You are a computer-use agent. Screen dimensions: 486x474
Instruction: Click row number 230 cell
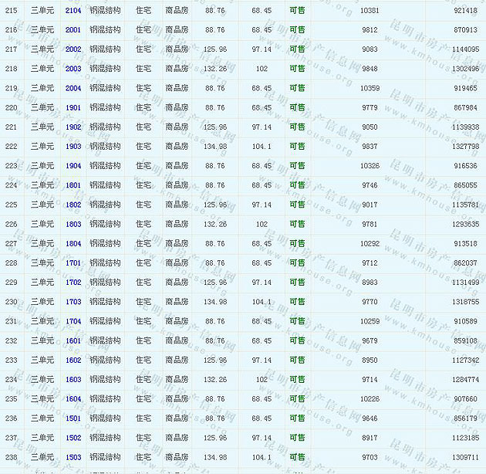click(x=11, y=302)
